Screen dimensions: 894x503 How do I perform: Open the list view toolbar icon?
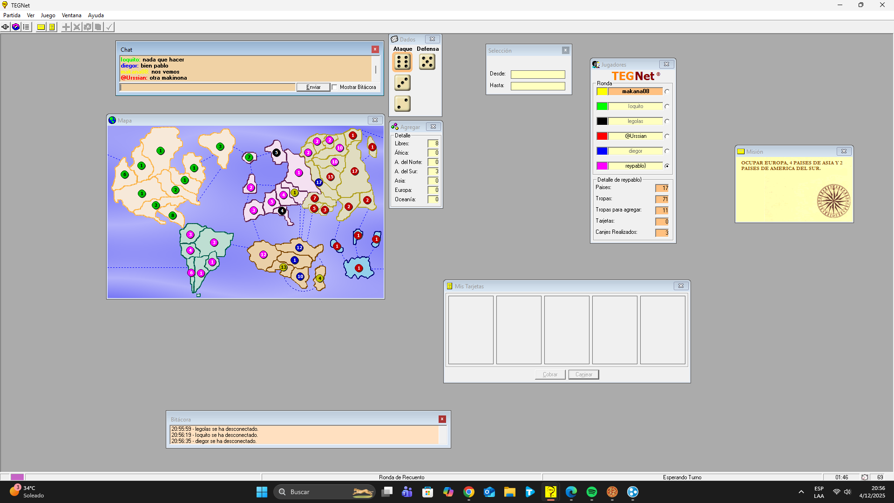[x=27, y=27]
